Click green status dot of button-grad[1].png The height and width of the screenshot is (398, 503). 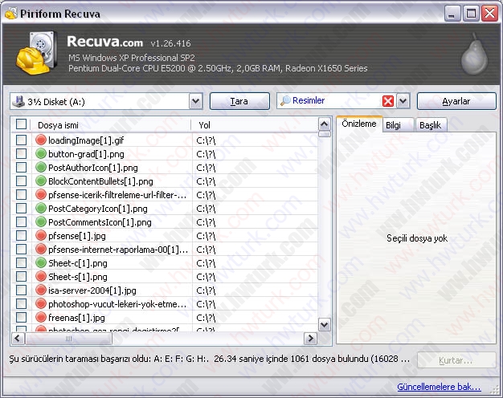41,153
